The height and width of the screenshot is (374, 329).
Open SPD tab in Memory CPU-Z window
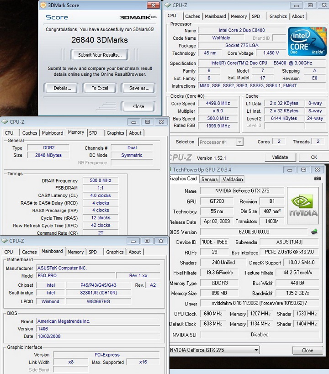click(x=93, y=133)
